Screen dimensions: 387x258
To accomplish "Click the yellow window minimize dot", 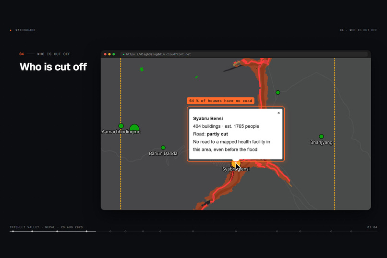I will point(109,54).
